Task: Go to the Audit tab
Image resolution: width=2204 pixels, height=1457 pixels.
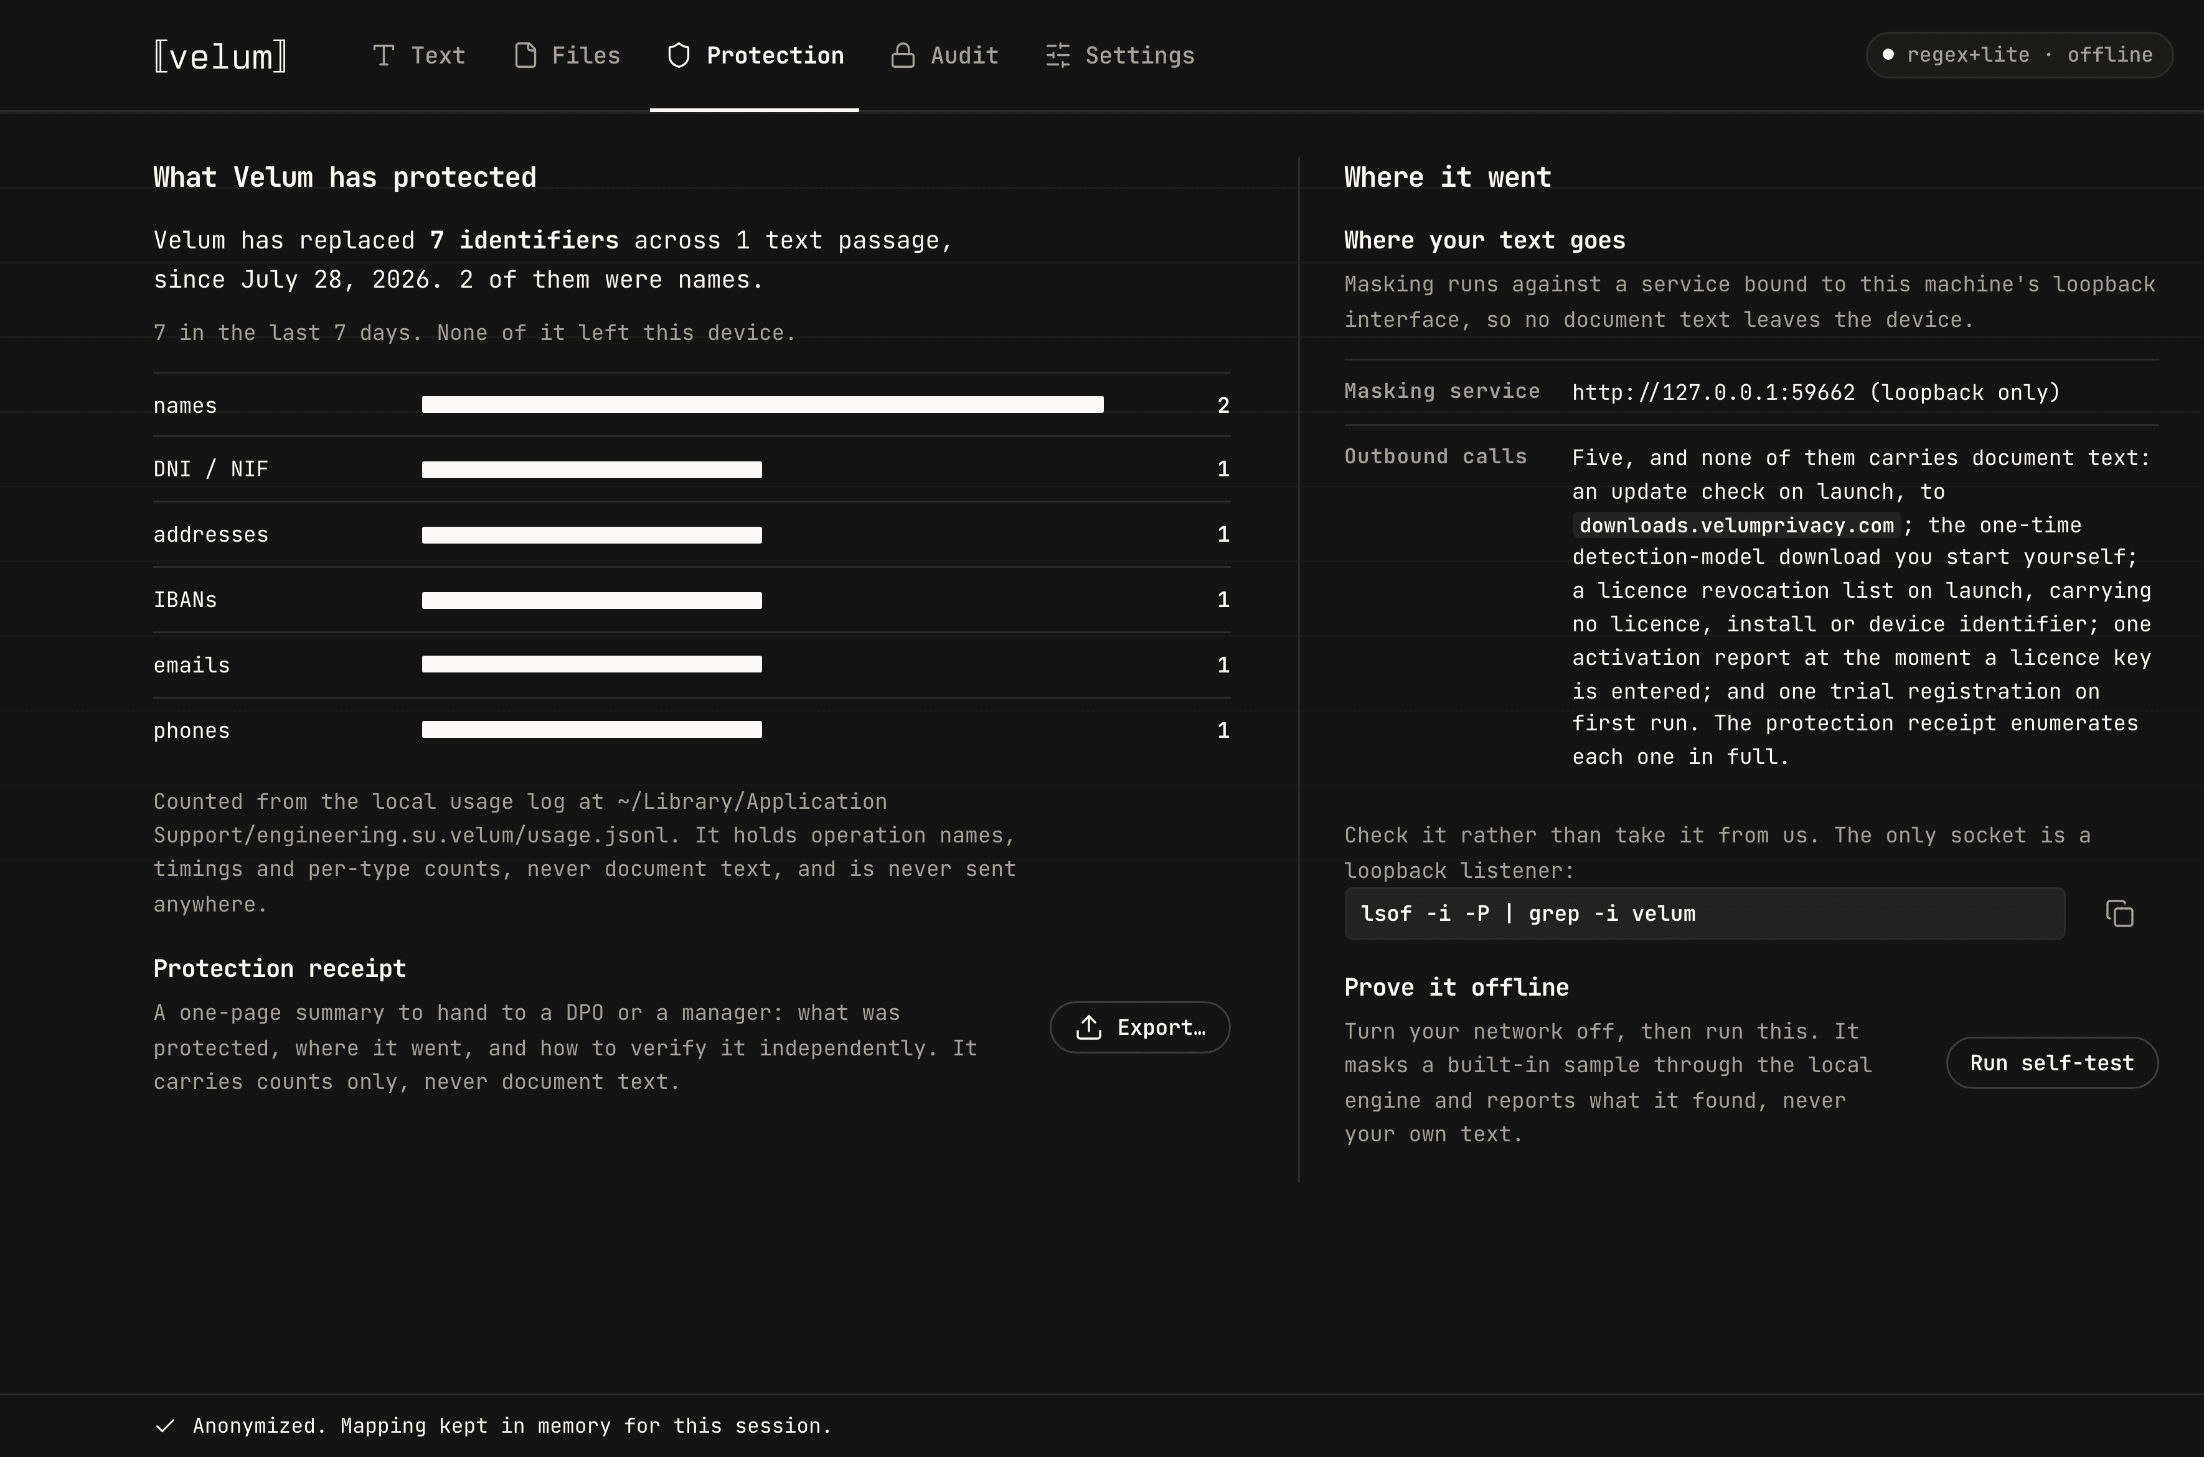Action: click(945, 56)
